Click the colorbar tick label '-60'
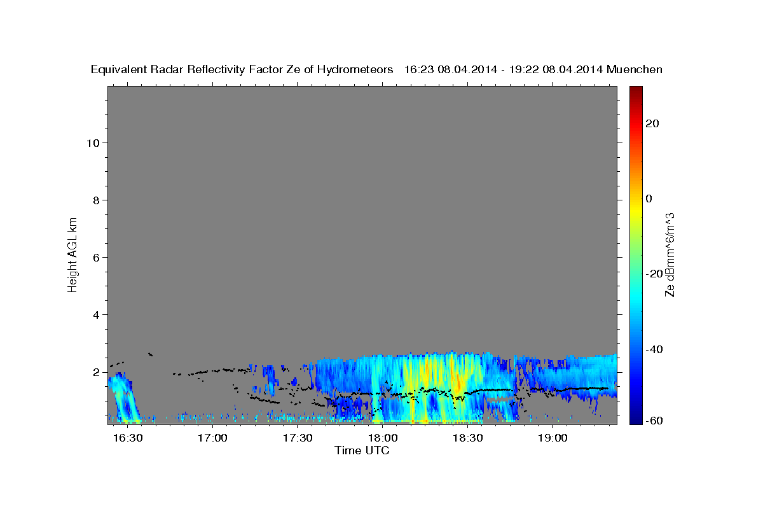Image resolution: width=763 pixels, height=509 pixels. (x=653, y=421)
